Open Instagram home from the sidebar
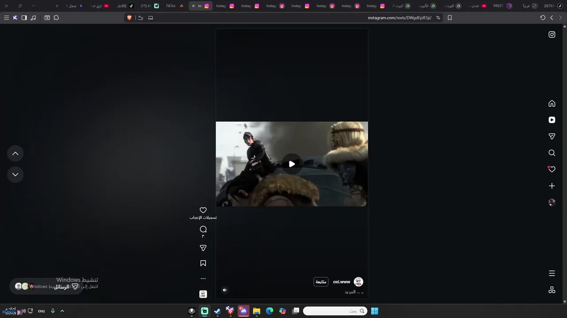This screenshot has height=318, width=567. (551, 103)
